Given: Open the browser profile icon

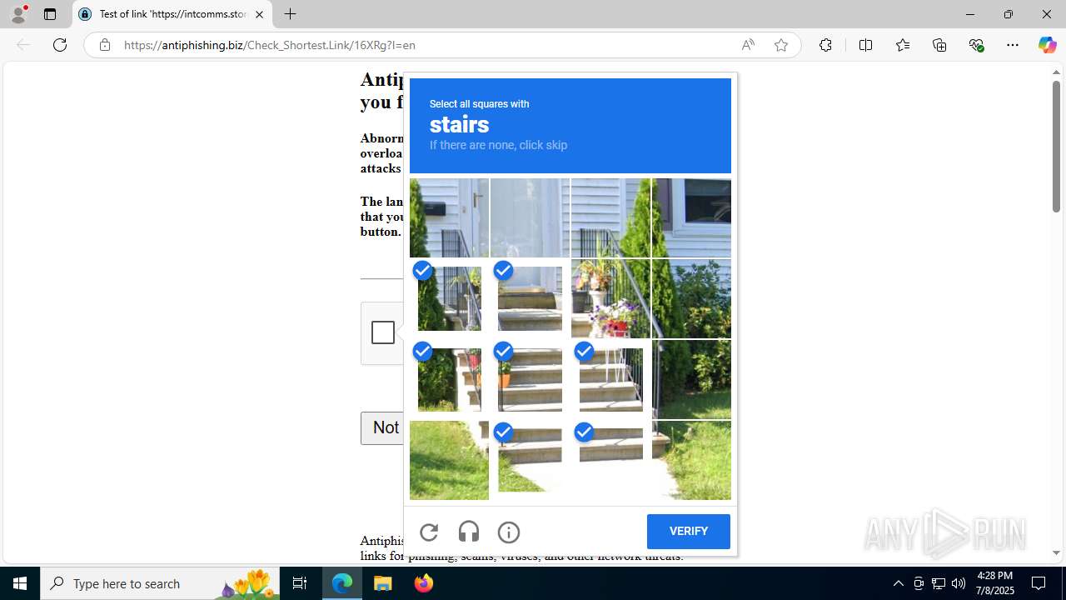Looking at the screenshot, I should point(18,14).
